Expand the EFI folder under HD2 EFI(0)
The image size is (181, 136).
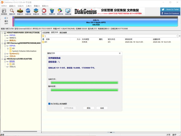(x=8, y=64)
